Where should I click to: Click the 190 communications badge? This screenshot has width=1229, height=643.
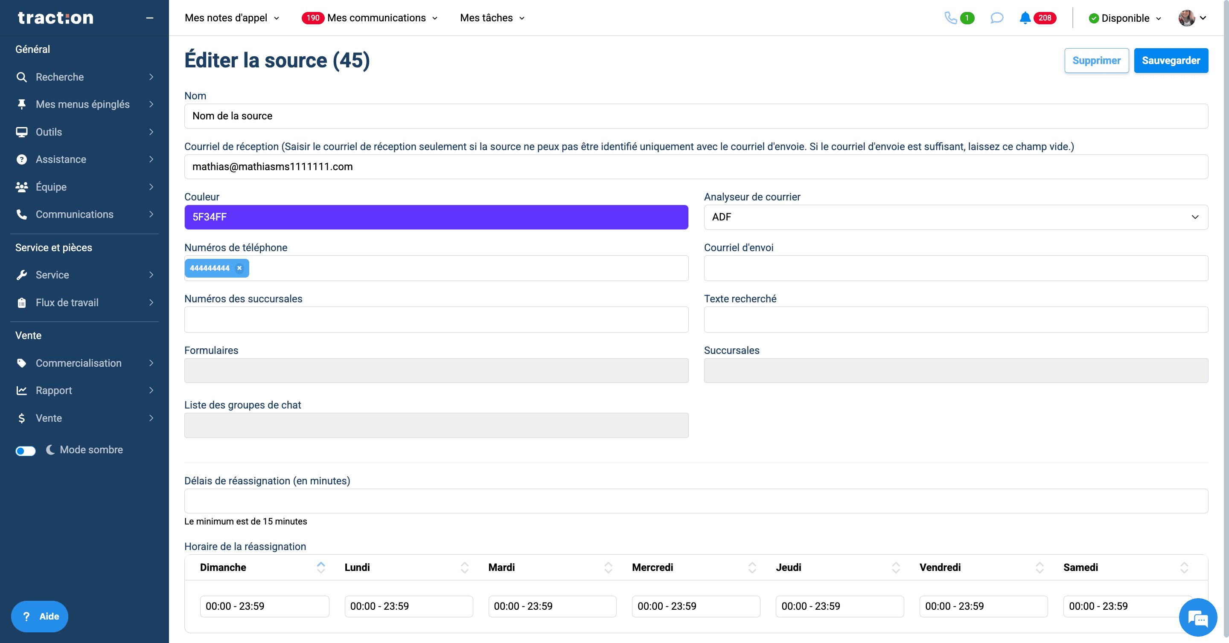312,17
